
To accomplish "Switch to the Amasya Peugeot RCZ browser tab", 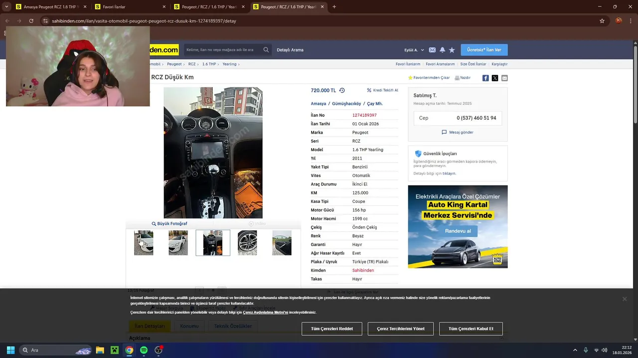I will point(51,7).
